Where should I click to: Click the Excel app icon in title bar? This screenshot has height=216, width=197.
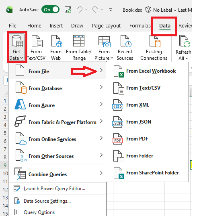(10, 10)
